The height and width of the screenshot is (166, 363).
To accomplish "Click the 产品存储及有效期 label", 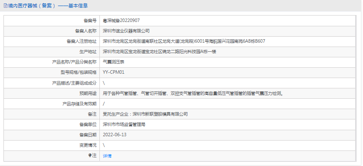I will (x=80, y=103).
